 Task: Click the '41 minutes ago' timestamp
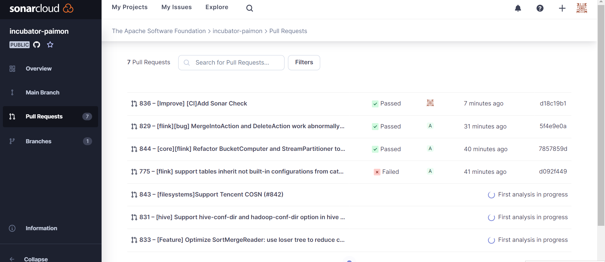point(485,172)
